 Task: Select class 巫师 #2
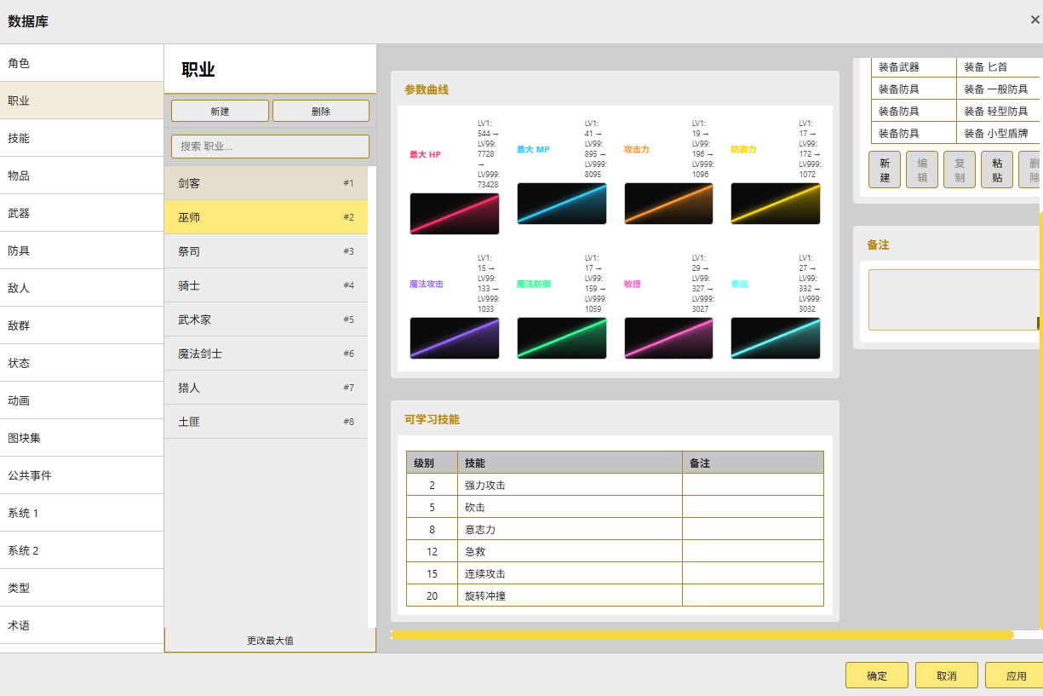click(x=266, y=217)
